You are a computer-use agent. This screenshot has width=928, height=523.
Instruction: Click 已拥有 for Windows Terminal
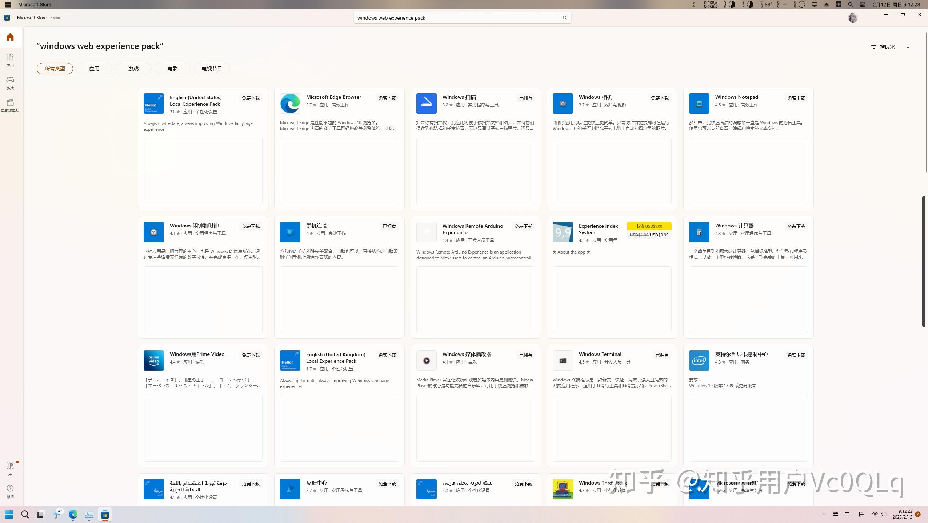(x=662, y=355)
